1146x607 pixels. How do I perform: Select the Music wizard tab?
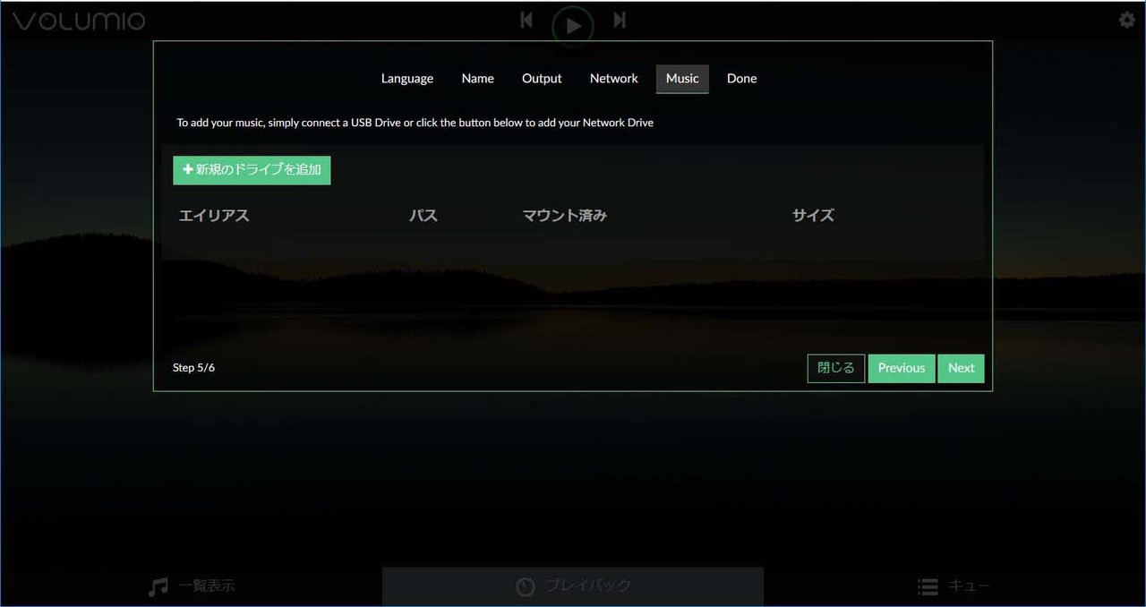[x=681, y=79]
